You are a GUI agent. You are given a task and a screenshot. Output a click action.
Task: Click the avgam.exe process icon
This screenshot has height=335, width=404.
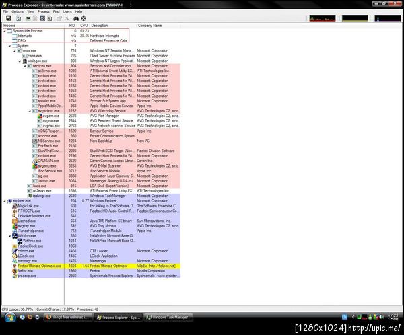[x=40, y=116]
